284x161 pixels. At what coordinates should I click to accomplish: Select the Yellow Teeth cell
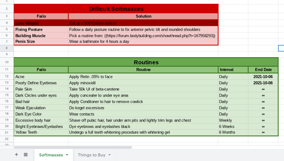pyautogui.click(x=41, y=132)
